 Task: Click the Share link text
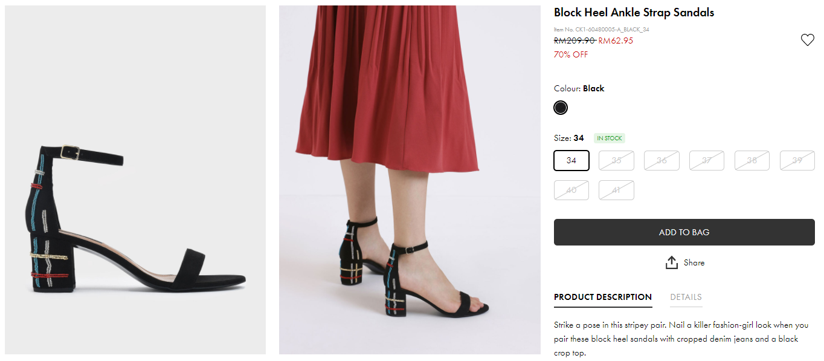click(694, 262)
